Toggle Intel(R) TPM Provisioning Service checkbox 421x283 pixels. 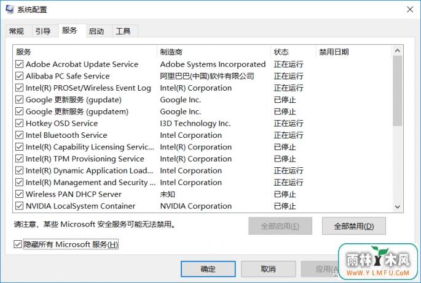(x=19, y=159)
